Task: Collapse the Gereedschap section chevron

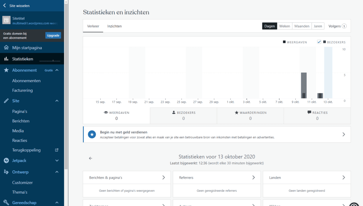Action: click(x=57, y=202)
